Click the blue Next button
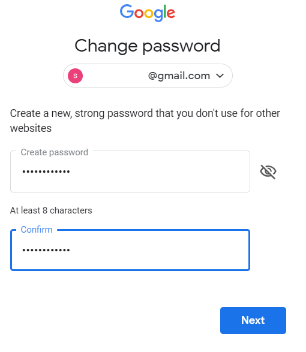Viewport: 306px width, 352px height. tap(253, 320)
